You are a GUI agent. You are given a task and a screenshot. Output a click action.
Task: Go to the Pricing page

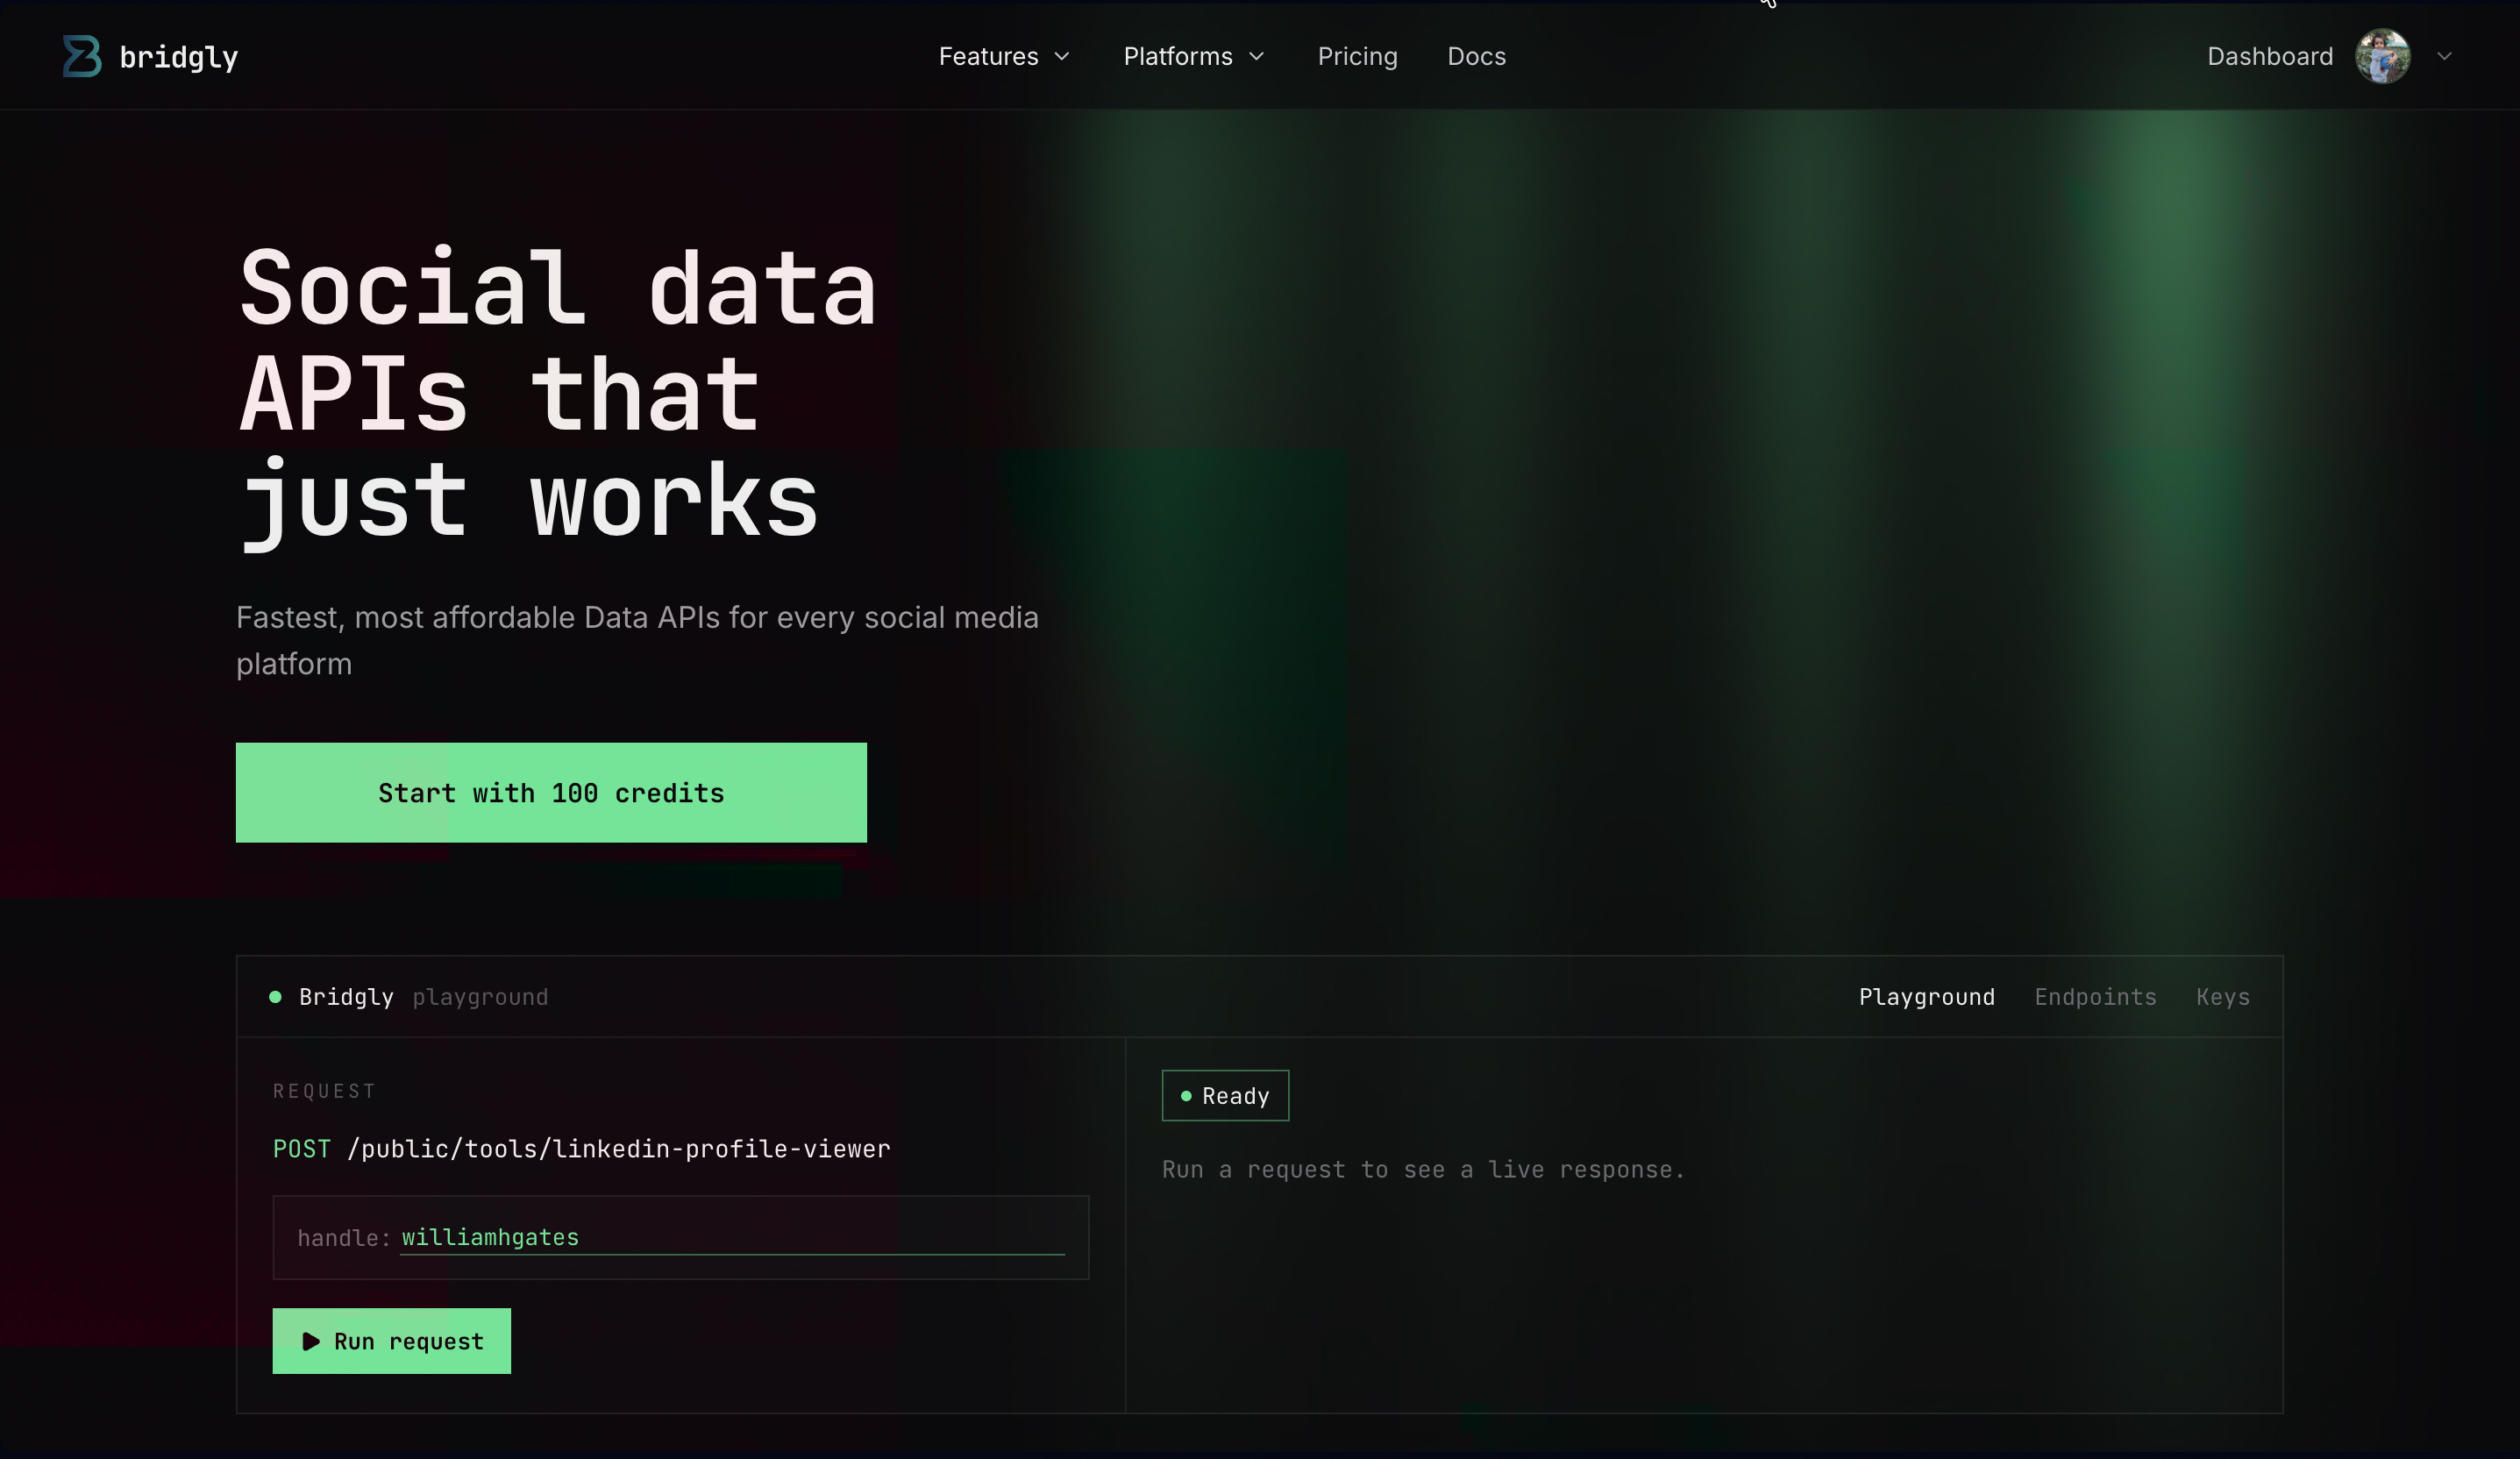click(x=1357, y=56)
